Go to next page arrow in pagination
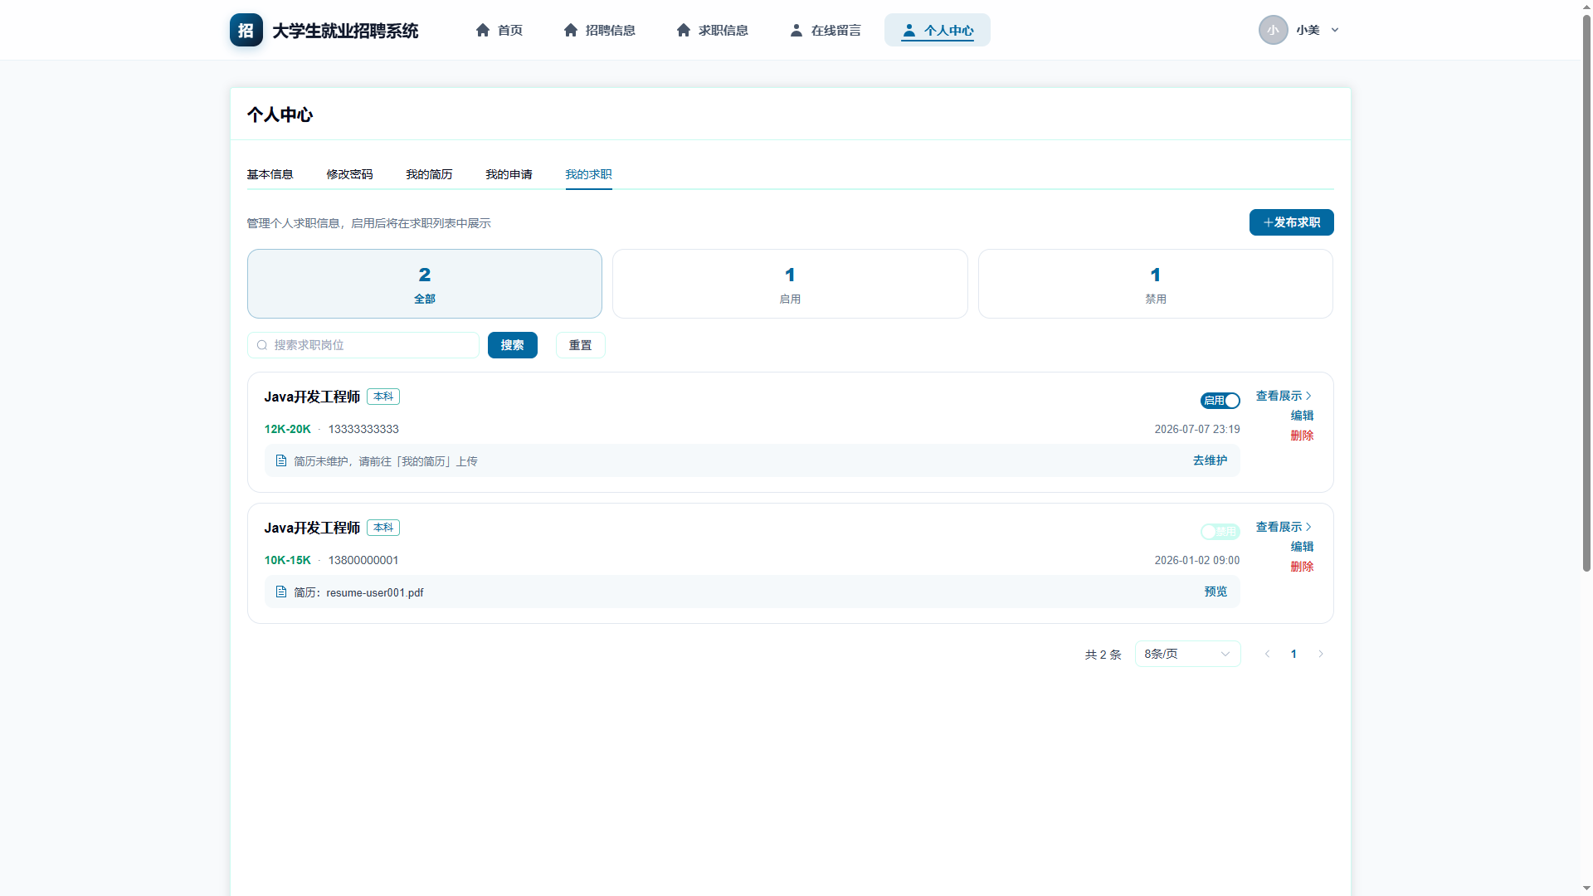This screenshot has width=1593, height=896. 1321,654
